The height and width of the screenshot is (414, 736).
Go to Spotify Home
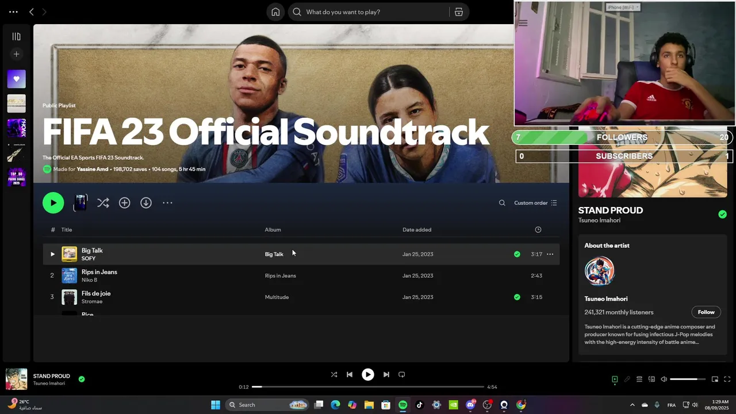[275, 12]
